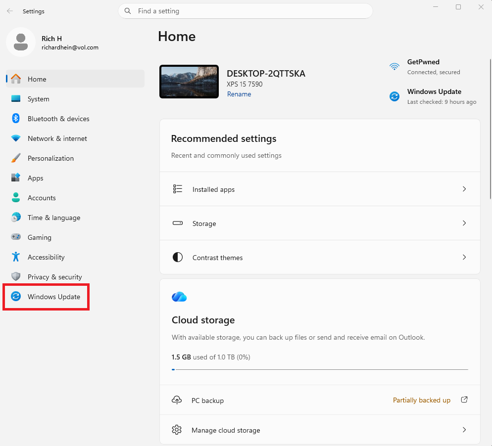Expand Contrast themes chevron
The image size is (492, 446).
pos(464,257)
